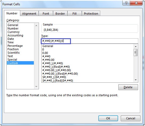The width and height of the screenshot is (145, 126).
Task: Select the Scientific category
Action: pyautogui.click(x=14, y=53)
